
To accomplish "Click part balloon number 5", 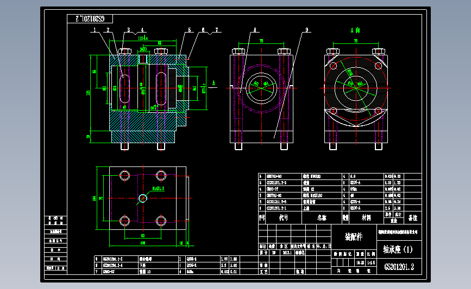I will coord(190,30).
